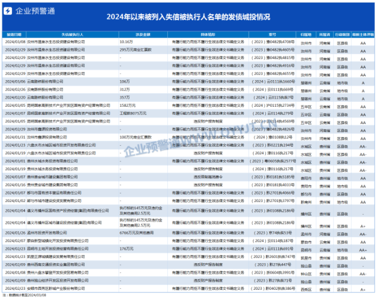Select the 295万元商业汇票款 amount cell
This screenshot has height=299, width=378.
click(x=135, y=50)
